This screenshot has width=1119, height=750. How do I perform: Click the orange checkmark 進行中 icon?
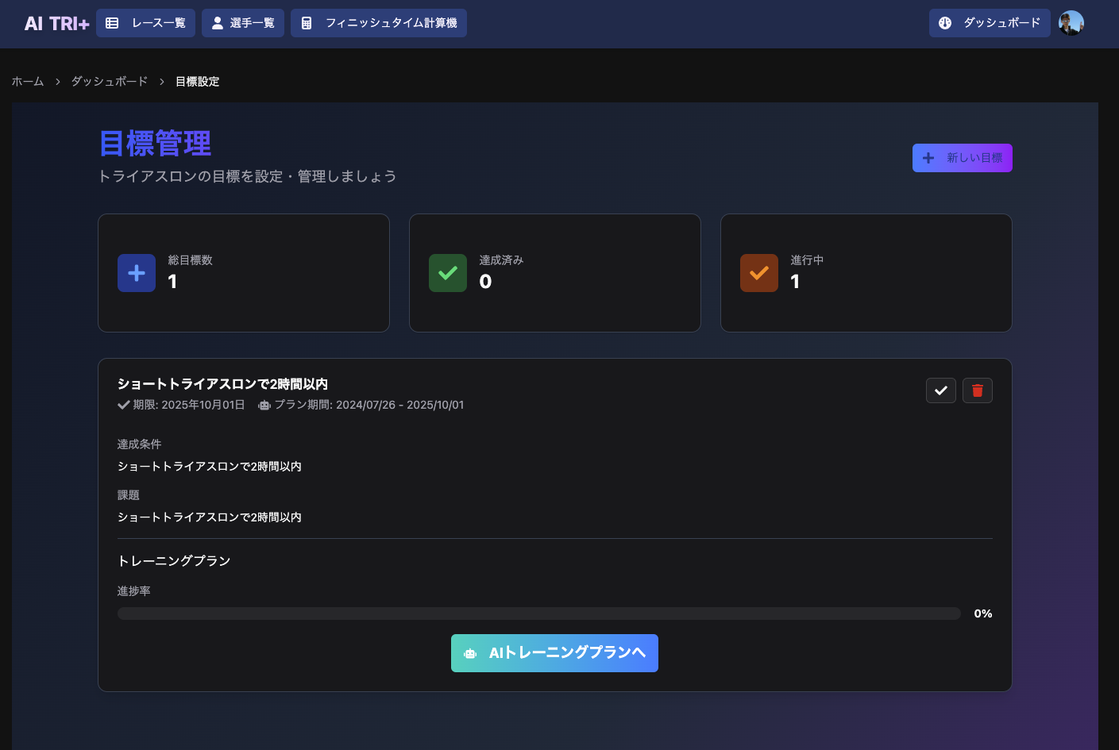pyautogui.click(x=759, y=273)
